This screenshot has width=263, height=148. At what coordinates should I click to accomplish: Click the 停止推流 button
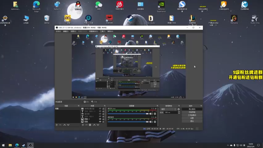(x=192, y=109)
